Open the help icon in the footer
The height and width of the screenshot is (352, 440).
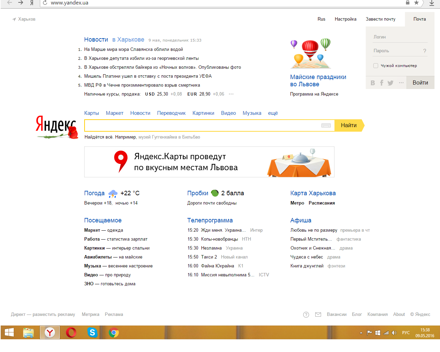click(x=306, y=315)
